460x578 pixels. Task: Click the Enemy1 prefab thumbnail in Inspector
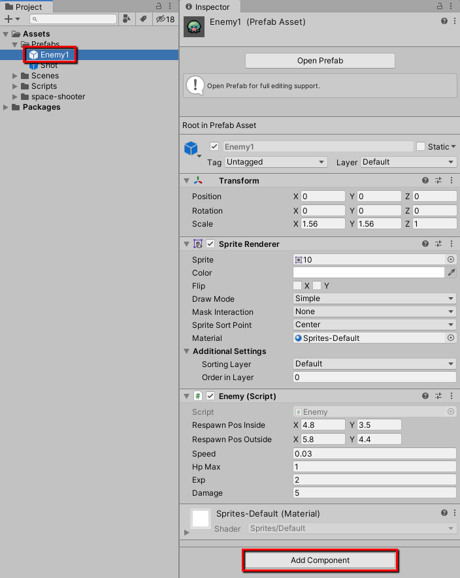point(194,27)
